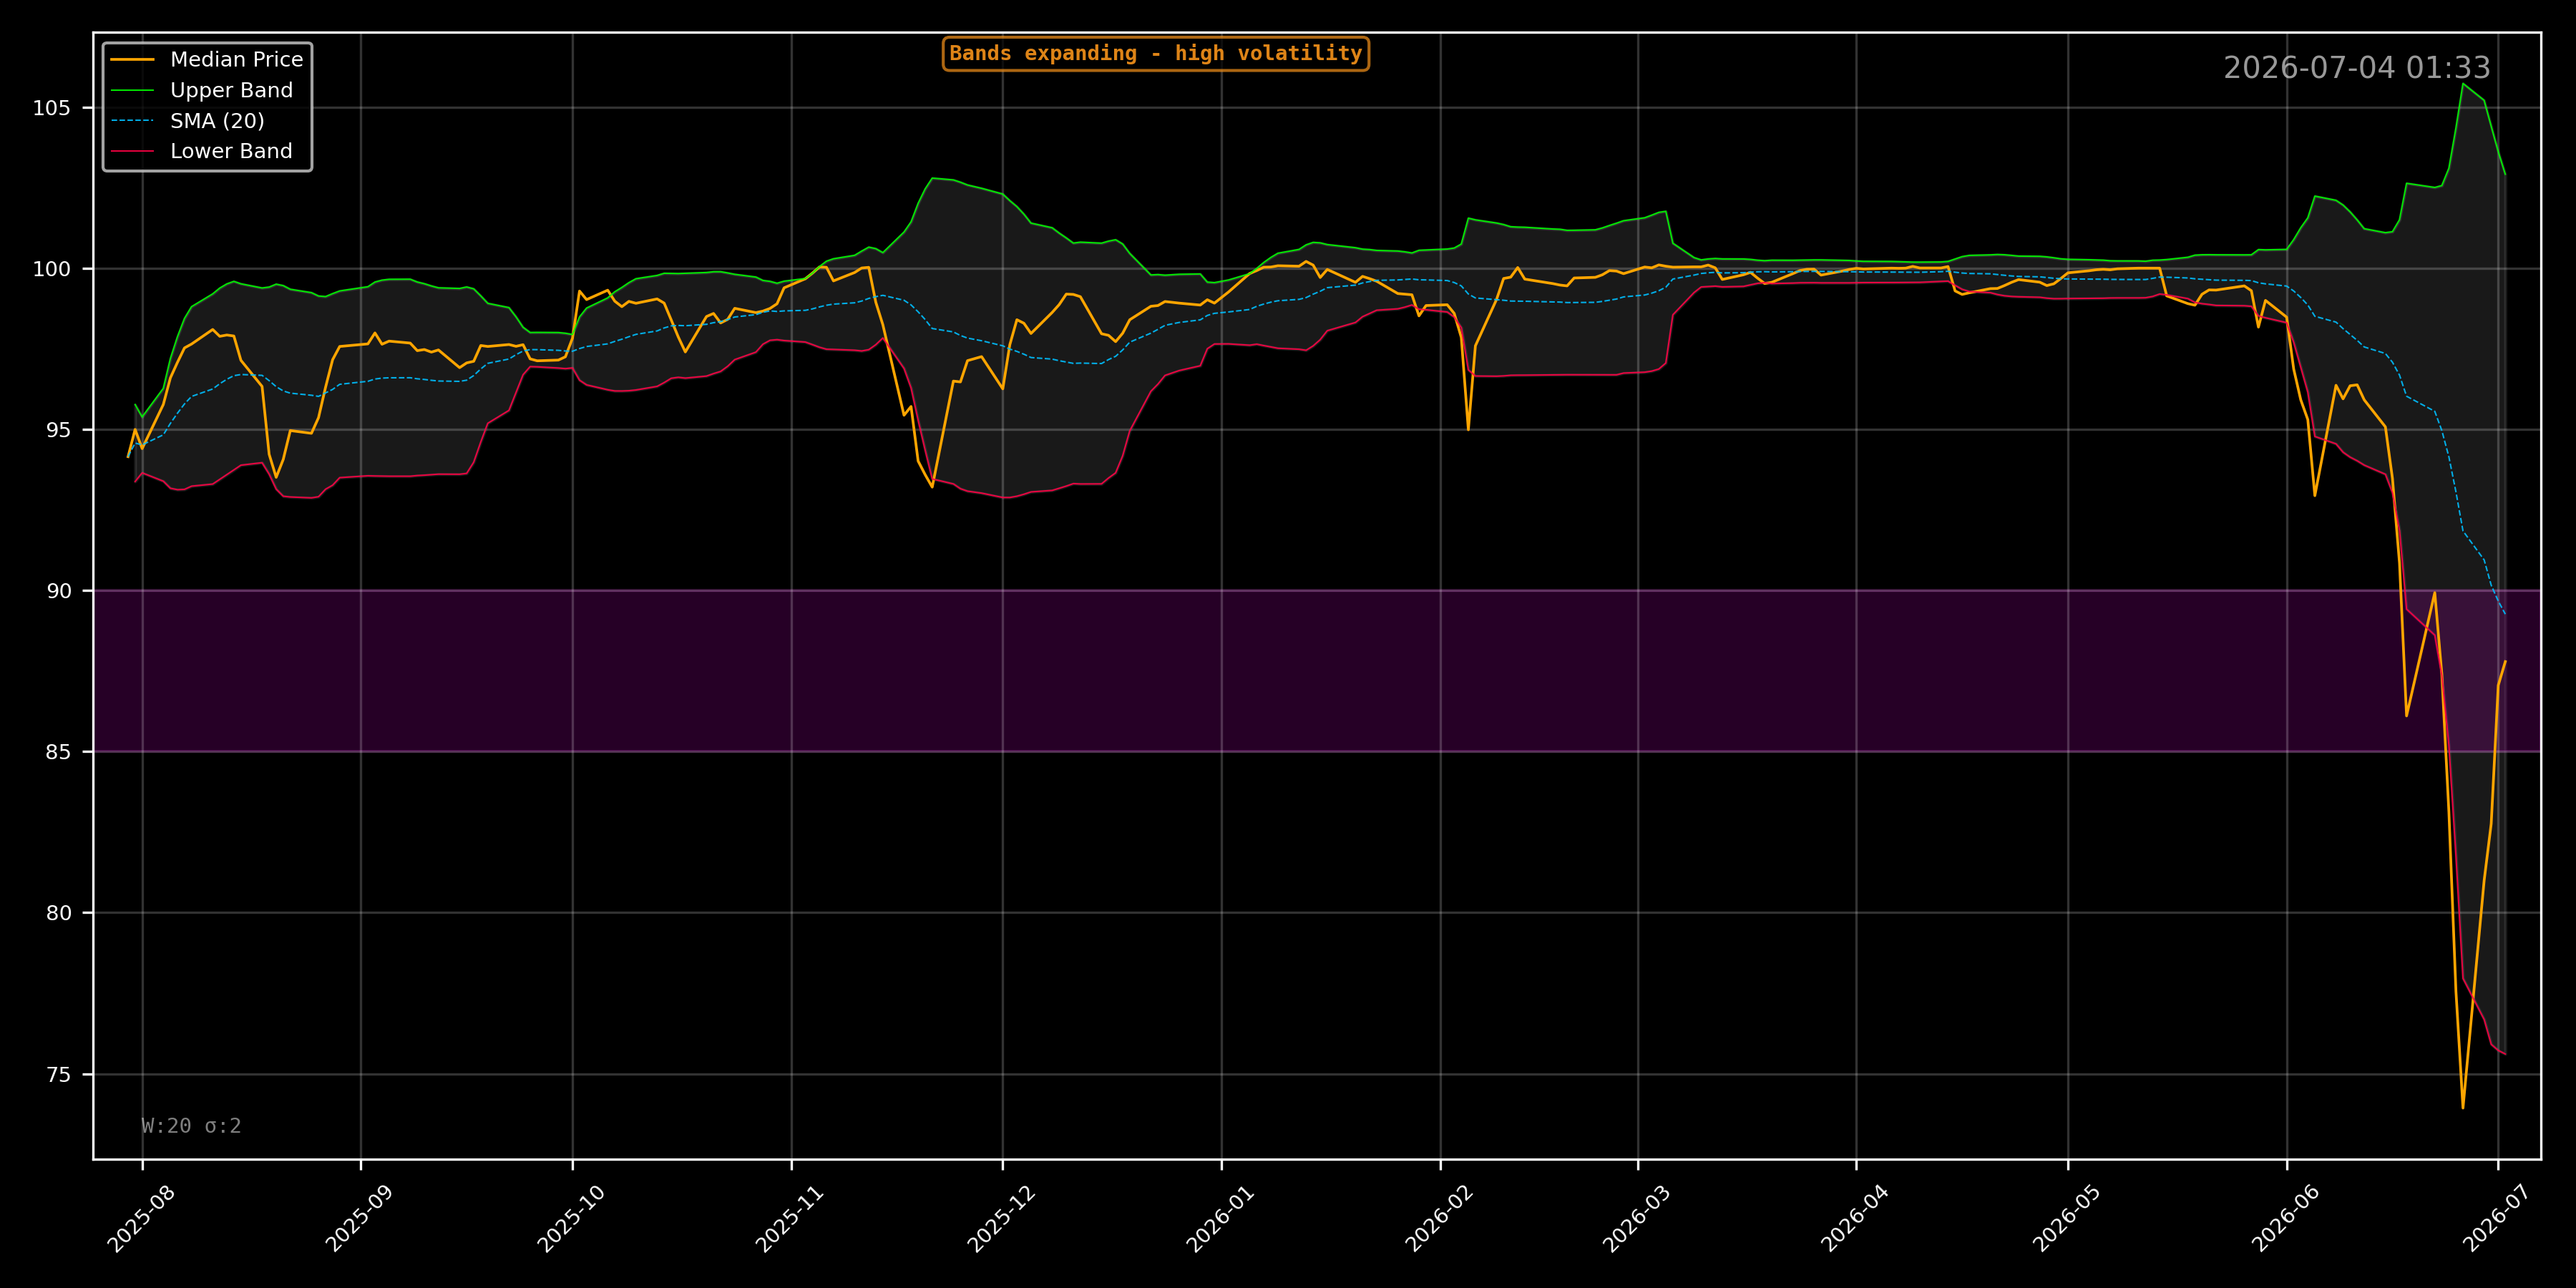Viewport: 2576px width, 1288px height.
Task: Click the y-axis label 105
Action: tap(52, 108)
